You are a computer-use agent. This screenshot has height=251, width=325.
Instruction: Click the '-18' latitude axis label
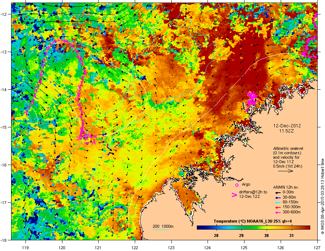(x=4, y=240)
